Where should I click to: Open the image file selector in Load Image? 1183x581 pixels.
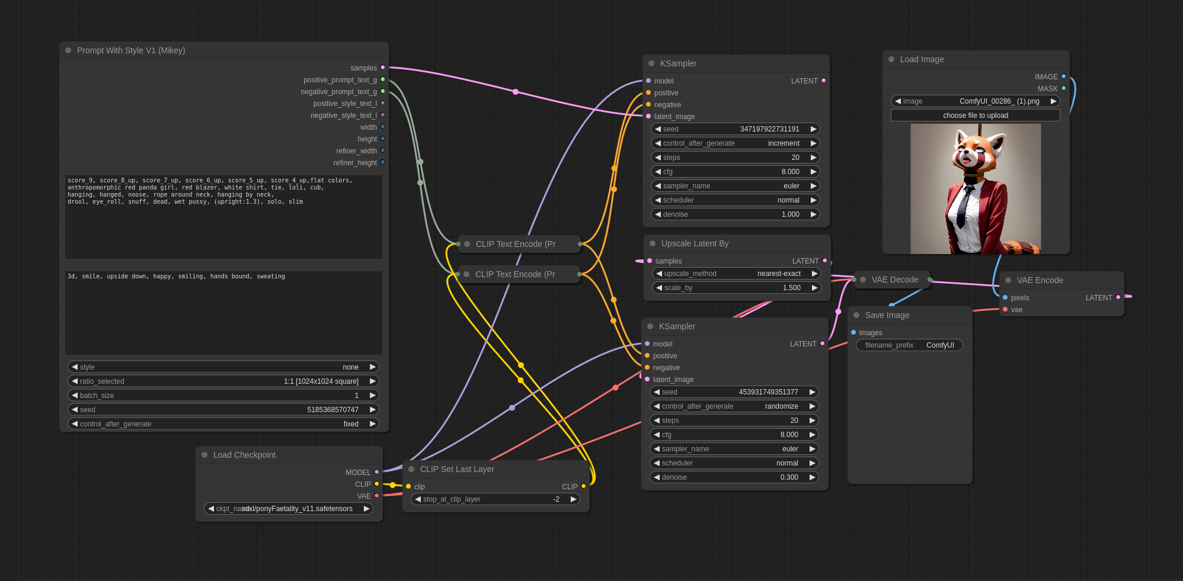[975, 101]
